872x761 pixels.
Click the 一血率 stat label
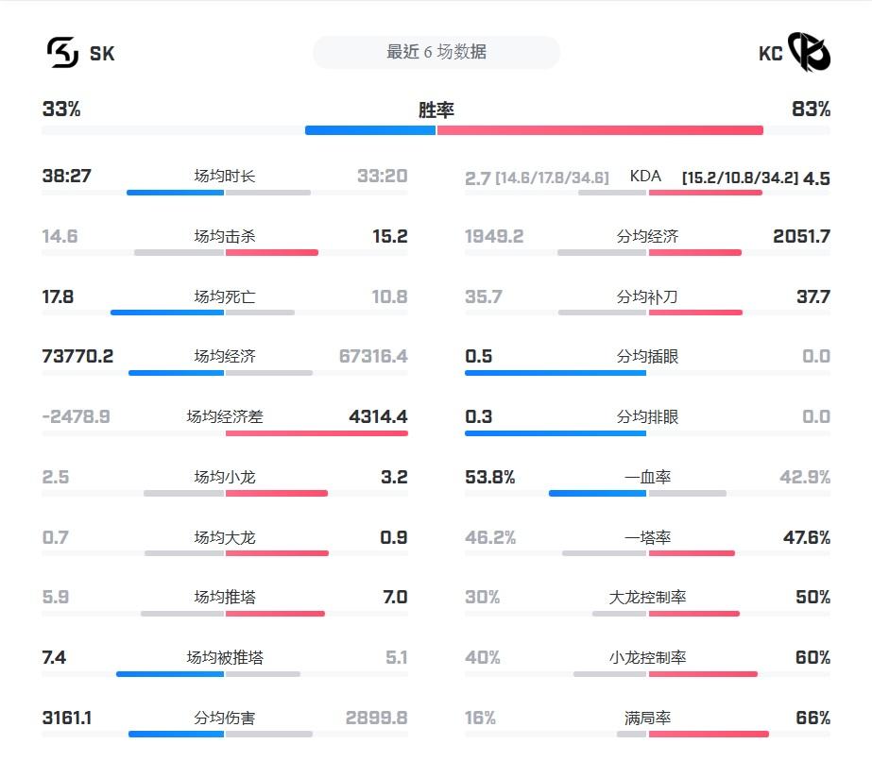coord(648,477)
